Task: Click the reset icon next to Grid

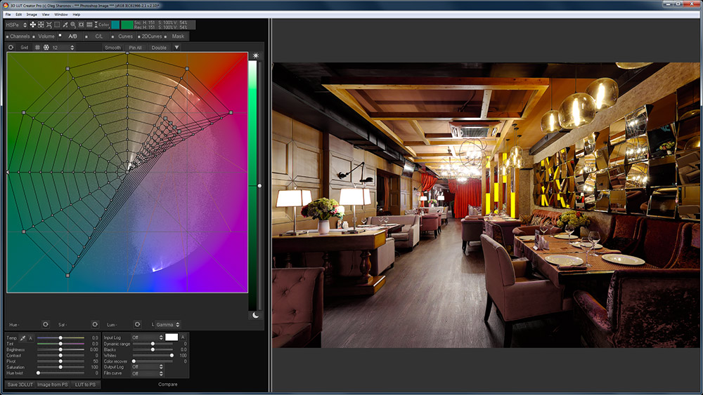Action: pos(11,48)
